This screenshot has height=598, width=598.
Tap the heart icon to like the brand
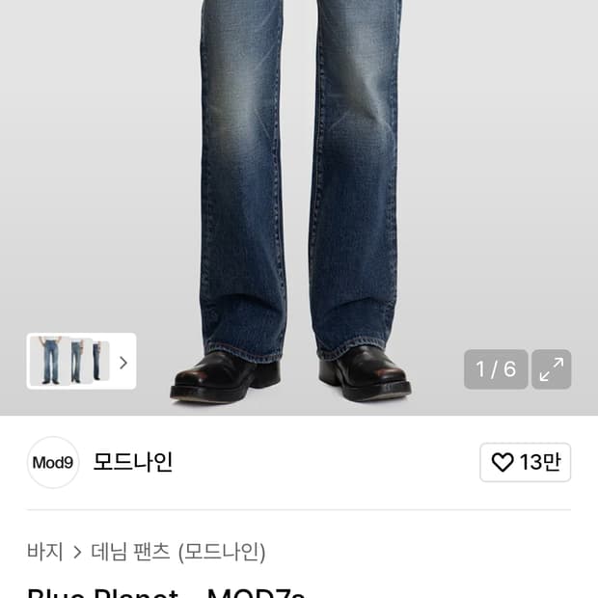pyautogui.click(x=502, y=462)
